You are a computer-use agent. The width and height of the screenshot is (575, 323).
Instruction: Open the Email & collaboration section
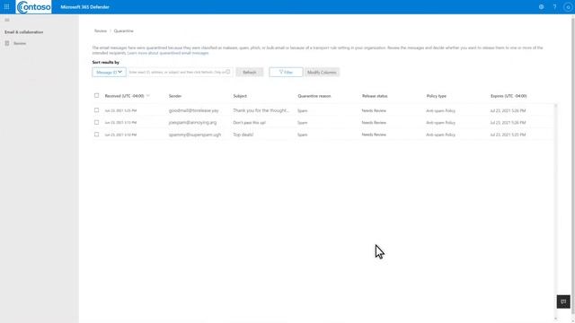(x=24, y=32)
